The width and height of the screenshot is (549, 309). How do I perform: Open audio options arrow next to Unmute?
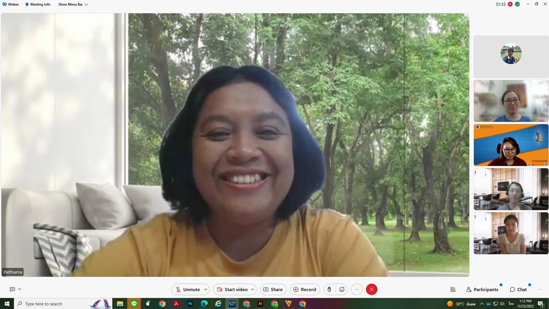pyautogui.click(x=205, y=289)
